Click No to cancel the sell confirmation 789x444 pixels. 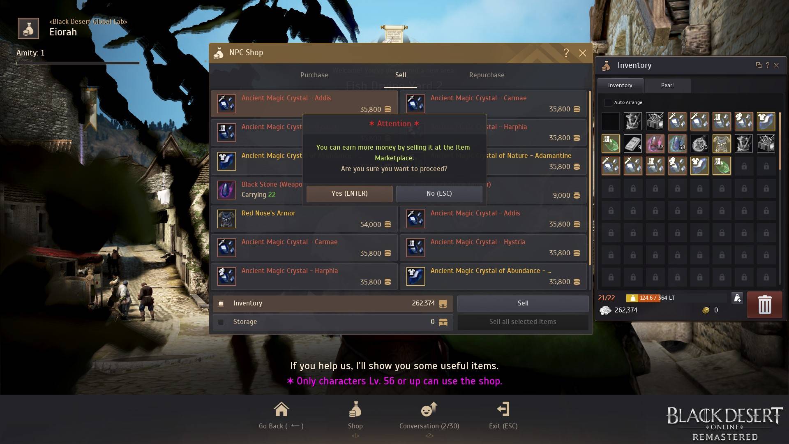point(439,193)
